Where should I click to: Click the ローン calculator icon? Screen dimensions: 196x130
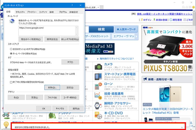[98, 86]
